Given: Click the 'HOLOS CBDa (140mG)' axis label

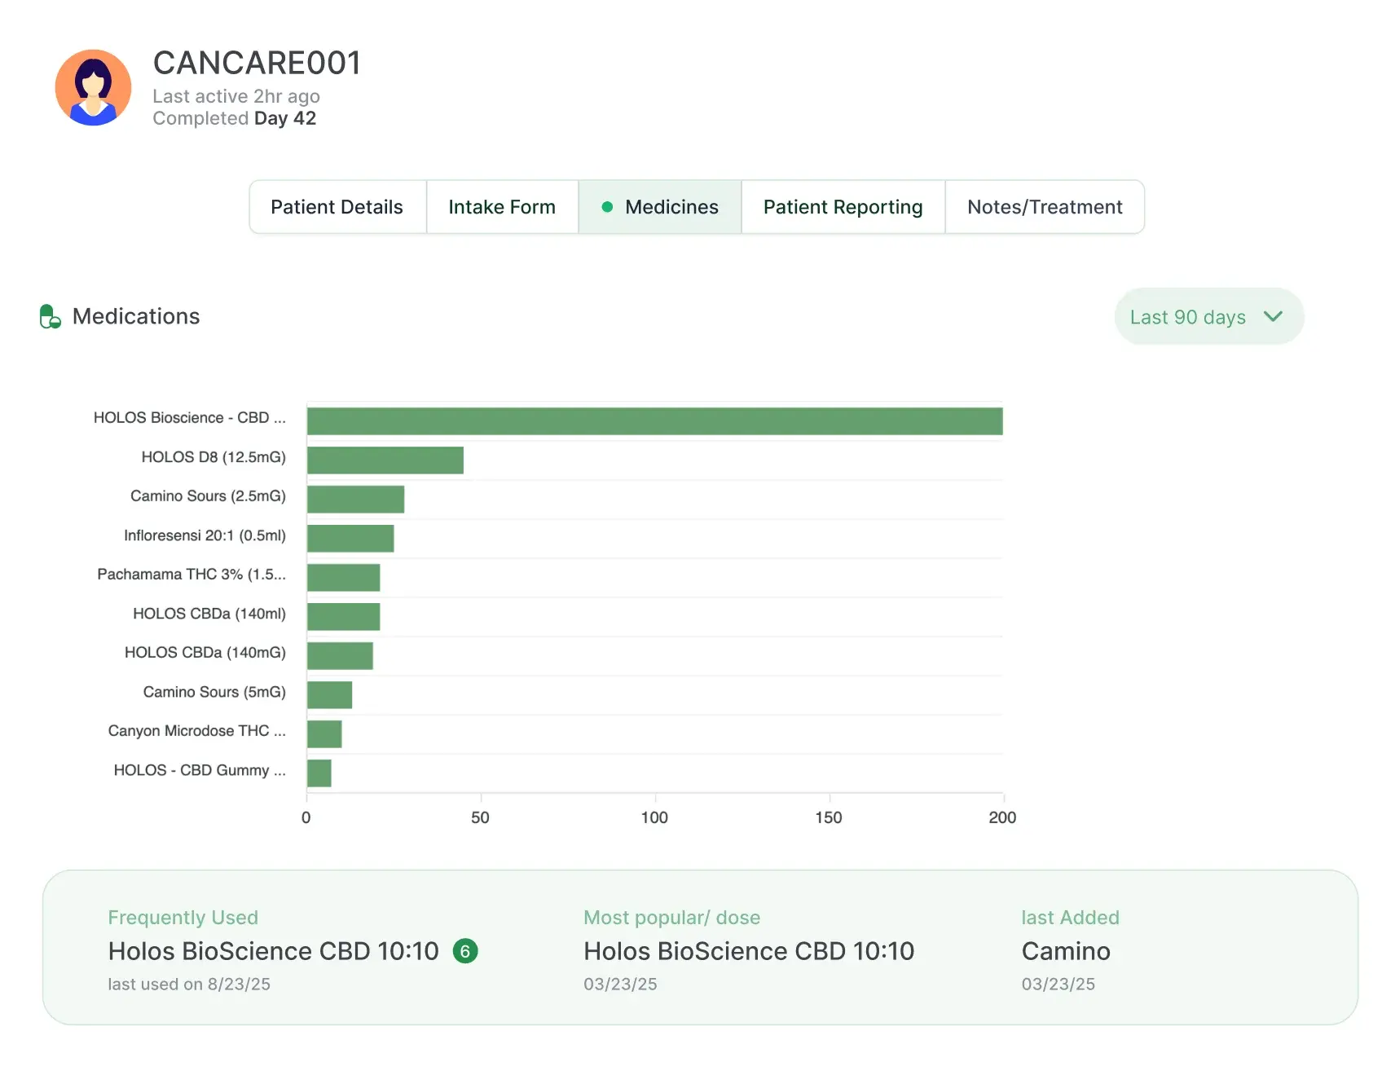Looking at the screenshot, I should [x=205, y=653].
